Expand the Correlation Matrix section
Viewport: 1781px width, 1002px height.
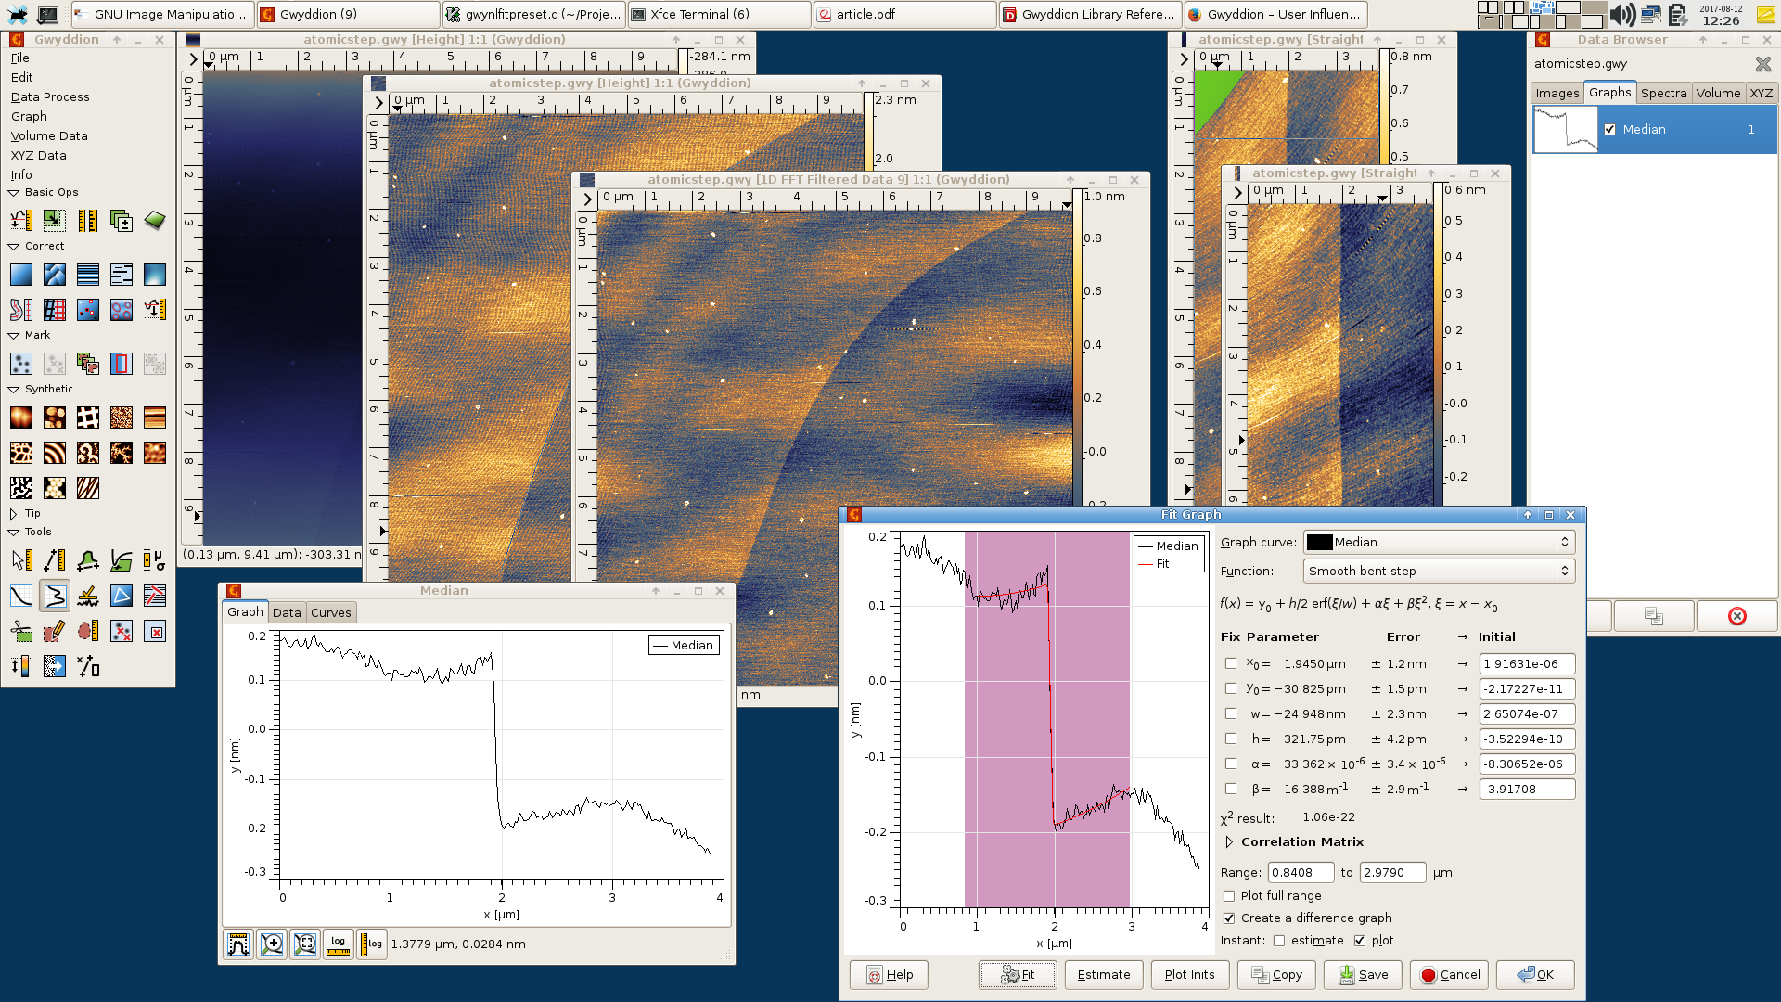pos(1230,842)
